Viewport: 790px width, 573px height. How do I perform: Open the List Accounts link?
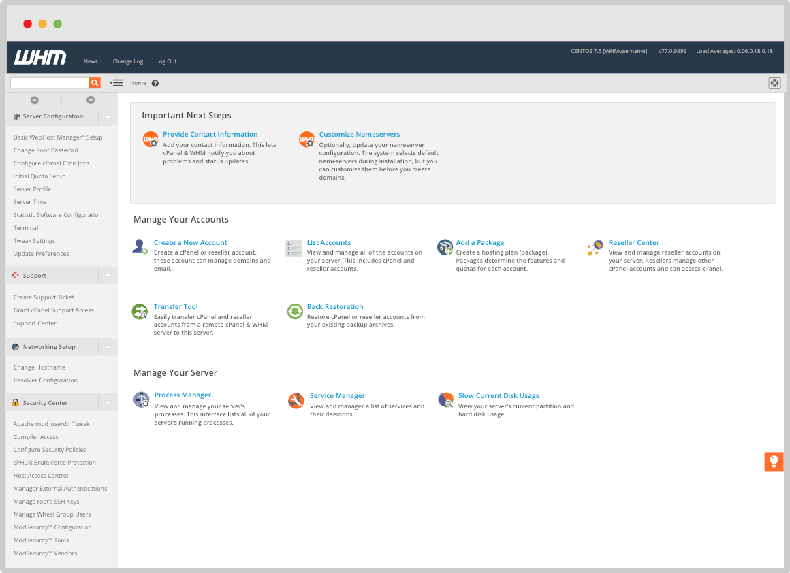tap(329, 243)
